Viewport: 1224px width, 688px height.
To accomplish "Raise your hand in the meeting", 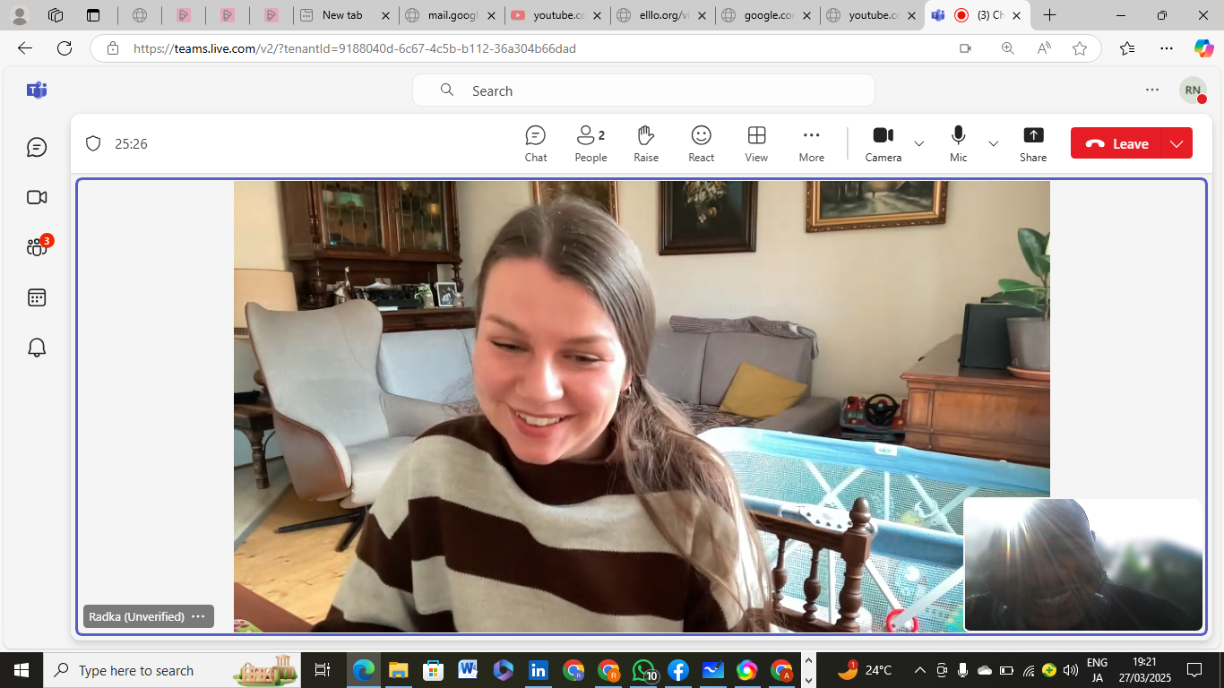I will [x=646, y=143].
